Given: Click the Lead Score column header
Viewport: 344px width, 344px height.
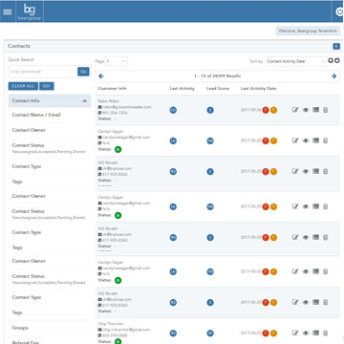Looking at the screenshot, I should pos(218,88).
